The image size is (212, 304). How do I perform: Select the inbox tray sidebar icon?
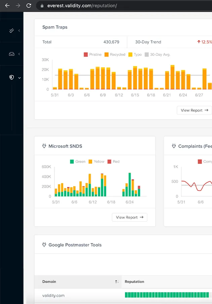[12, 54]
